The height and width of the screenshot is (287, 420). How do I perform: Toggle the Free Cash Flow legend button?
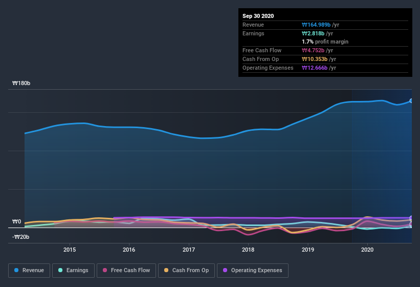126,271
